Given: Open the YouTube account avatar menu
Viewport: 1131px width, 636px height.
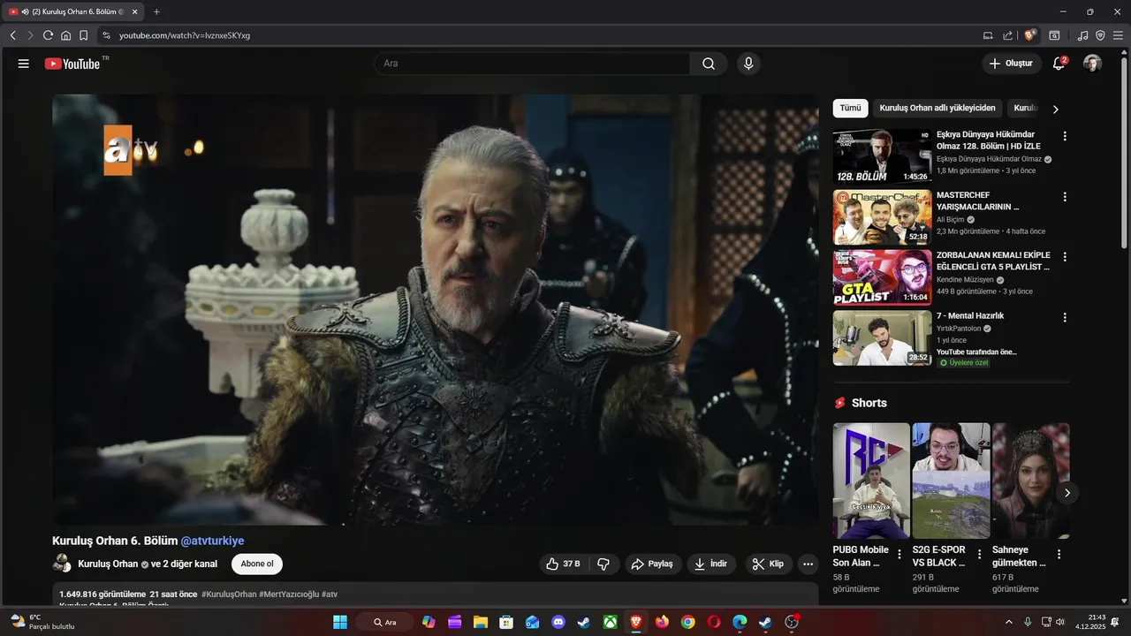Looking at the screenshot, I should 1093,64.
